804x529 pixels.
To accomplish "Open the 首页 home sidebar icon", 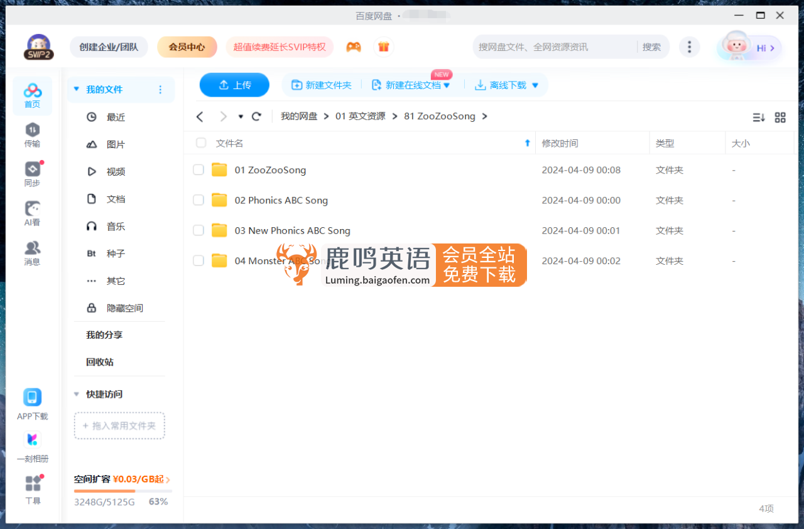I will pos(33,96).
